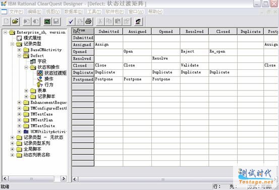Click the Print toolbar icon
Screen dimensions: 279x190
pyautogui.click(x=88, y=22)
